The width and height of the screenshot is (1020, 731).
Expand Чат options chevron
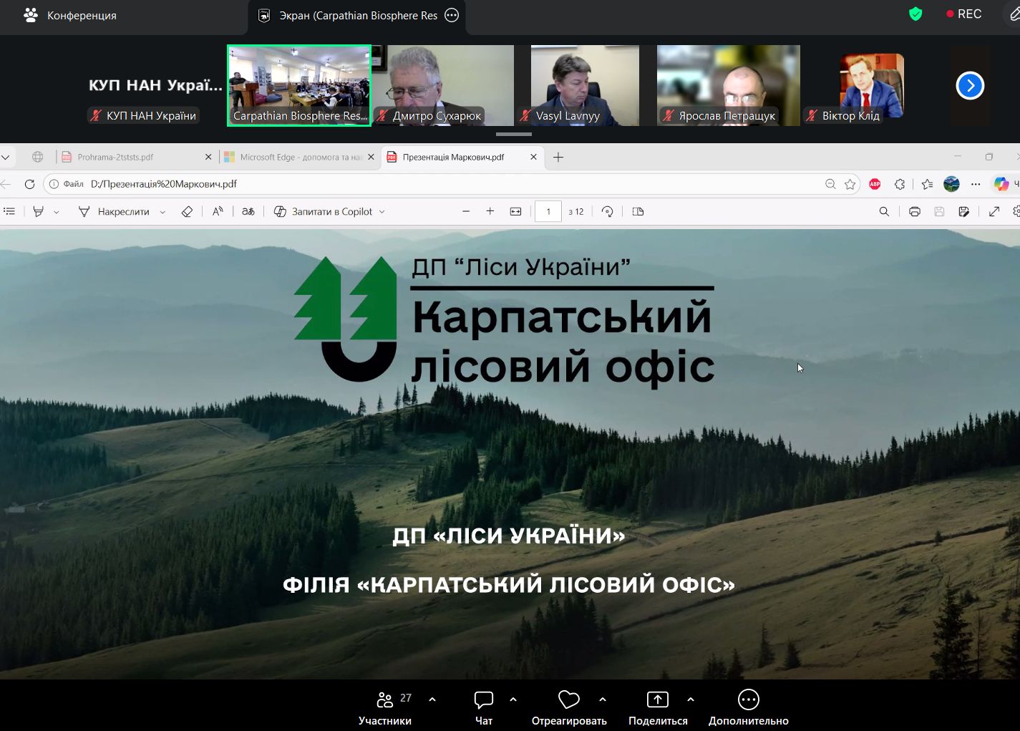coord(513,699)
